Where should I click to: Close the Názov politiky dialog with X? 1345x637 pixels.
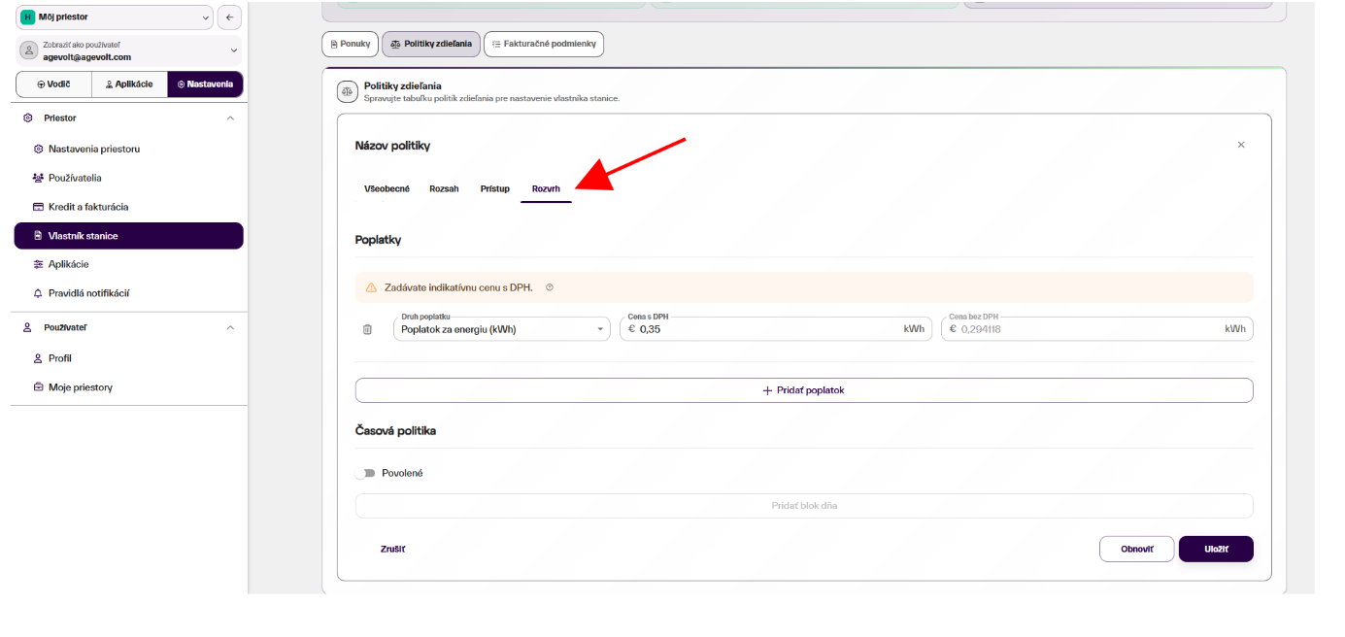click(1241, 145)
